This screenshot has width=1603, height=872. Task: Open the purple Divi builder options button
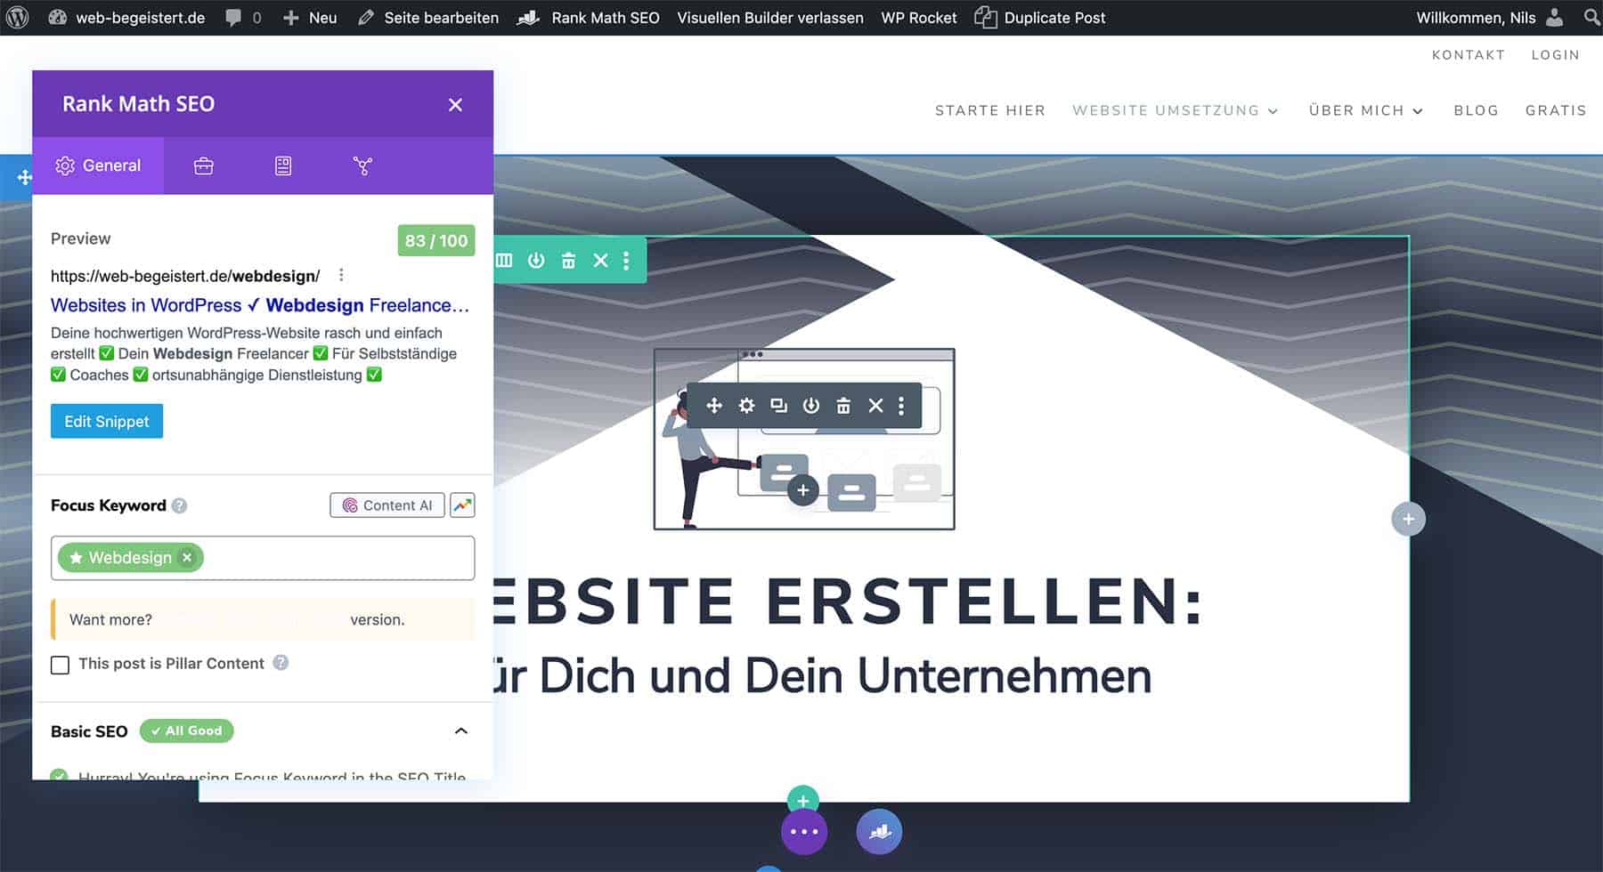(x=804, y=832)
